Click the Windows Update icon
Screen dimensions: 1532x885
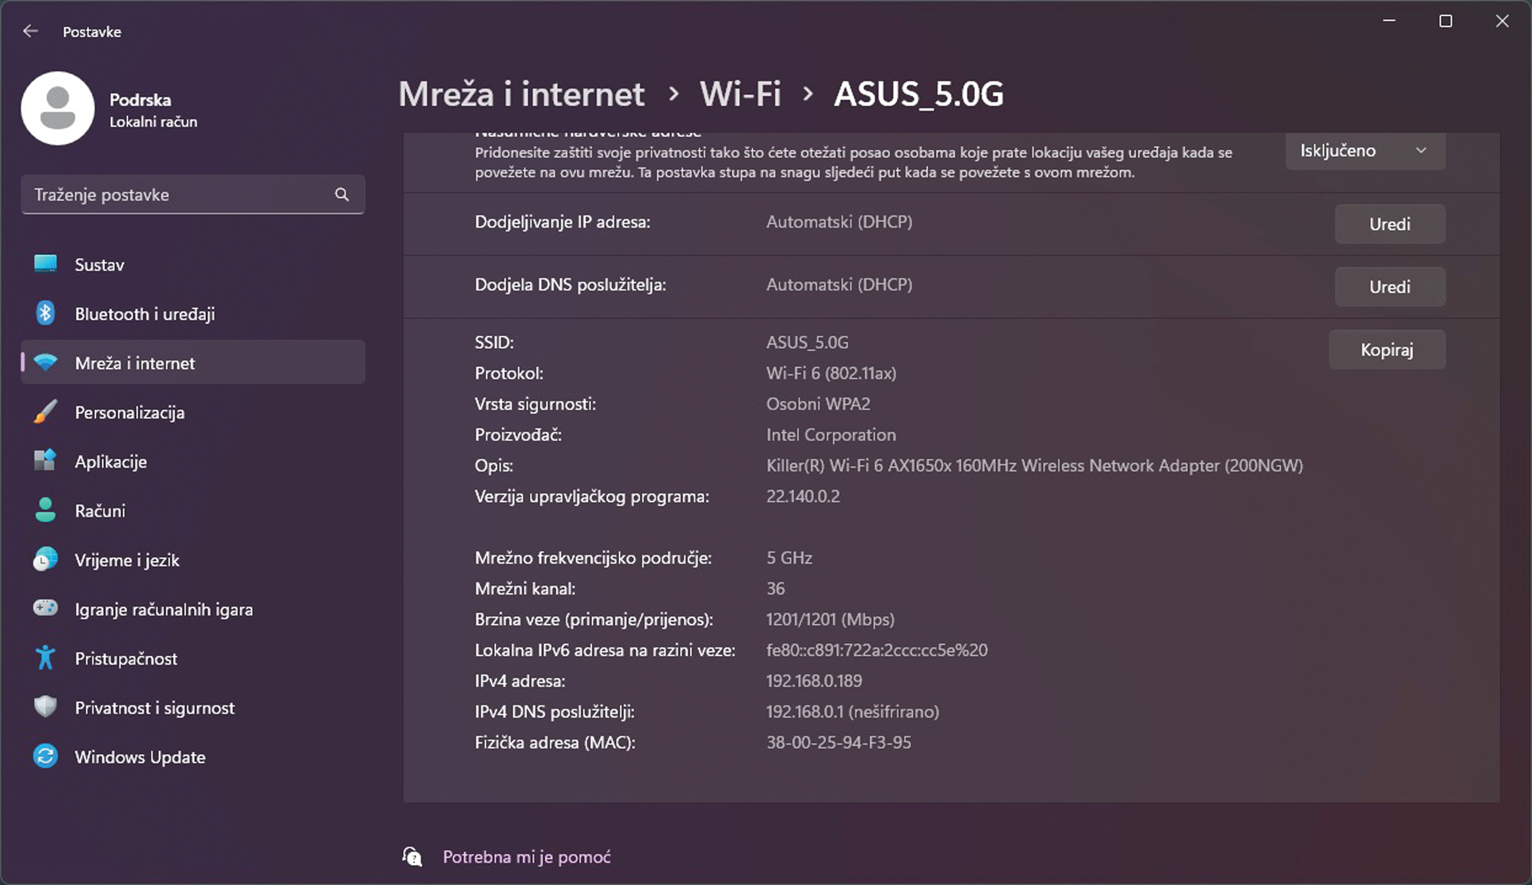tap(45, 757)
